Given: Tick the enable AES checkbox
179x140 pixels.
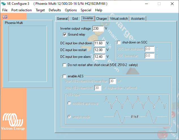Looking at the screenshot, I should 65,76.
